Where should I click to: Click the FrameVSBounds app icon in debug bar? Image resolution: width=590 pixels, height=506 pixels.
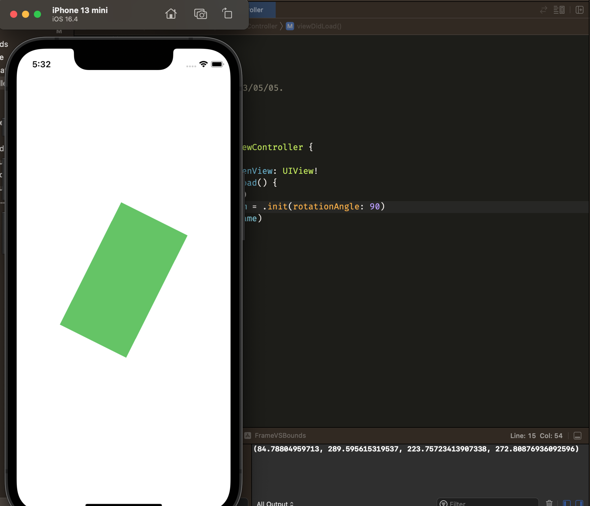(248, 435)
